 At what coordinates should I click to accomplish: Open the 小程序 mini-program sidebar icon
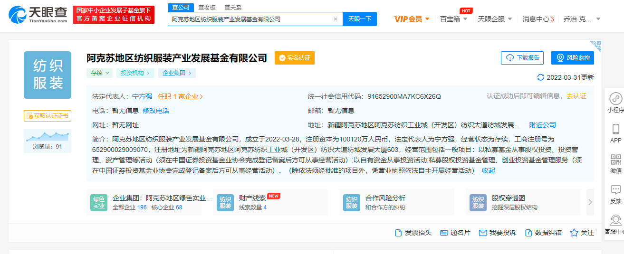click(x=615, y=103)
